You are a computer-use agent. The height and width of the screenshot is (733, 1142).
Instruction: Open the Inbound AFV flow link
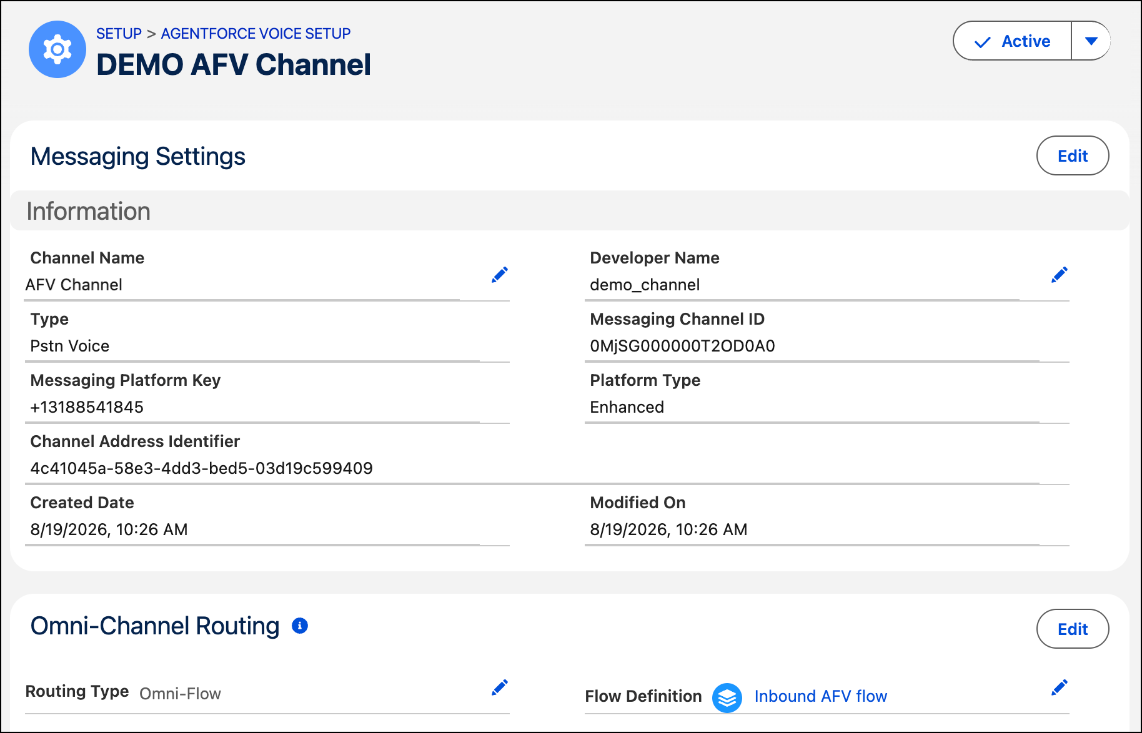pos(821,696)
